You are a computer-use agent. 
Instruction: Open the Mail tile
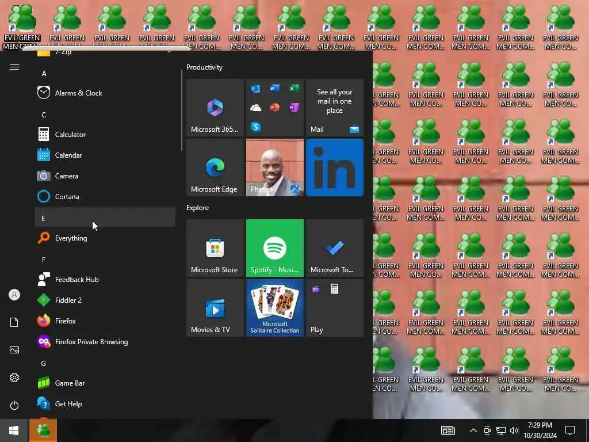335,108
